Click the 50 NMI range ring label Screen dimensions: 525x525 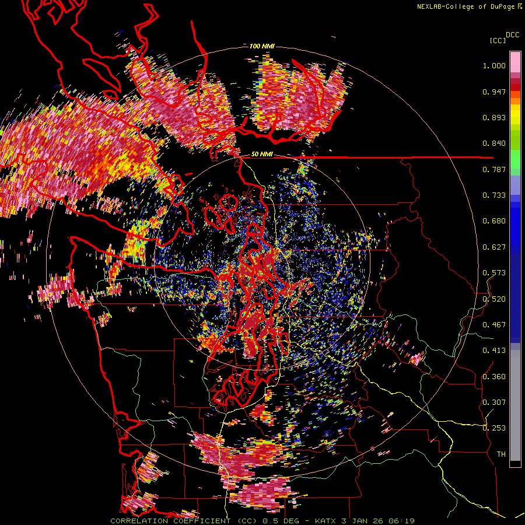(262, 155)
